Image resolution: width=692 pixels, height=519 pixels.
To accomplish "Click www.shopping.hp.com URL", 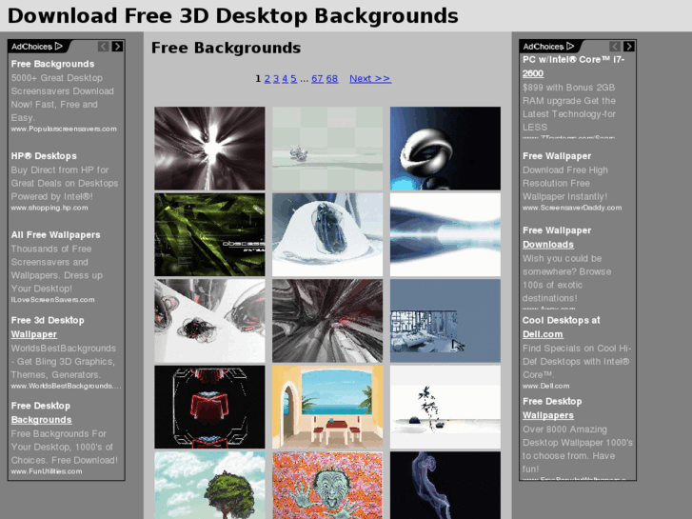I will tap(49, 208).
